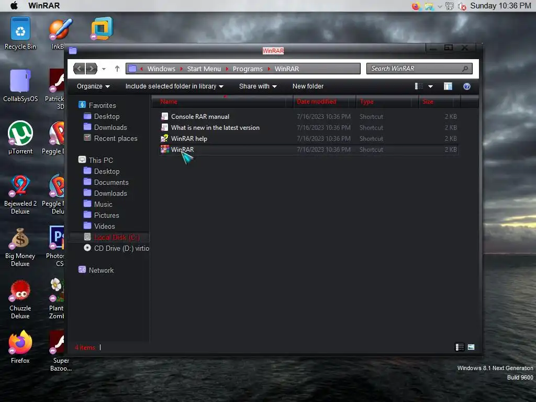Select Documents under This PC

click(x=111, y=182)
